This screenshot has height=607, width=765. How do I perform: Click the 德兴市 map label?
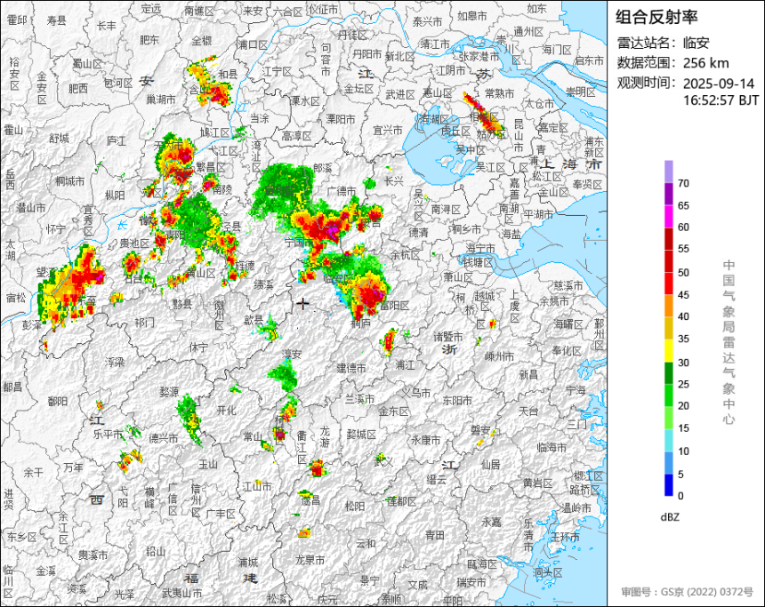click(x=164, y=438)
